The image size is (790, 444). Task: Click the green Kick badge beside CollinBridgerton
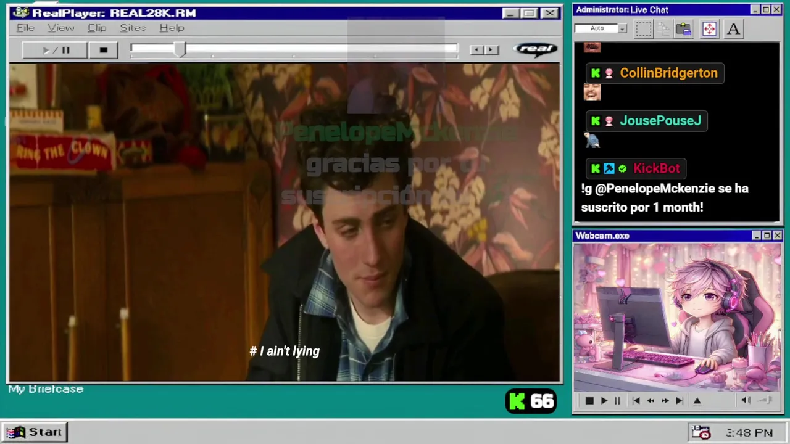596,73
